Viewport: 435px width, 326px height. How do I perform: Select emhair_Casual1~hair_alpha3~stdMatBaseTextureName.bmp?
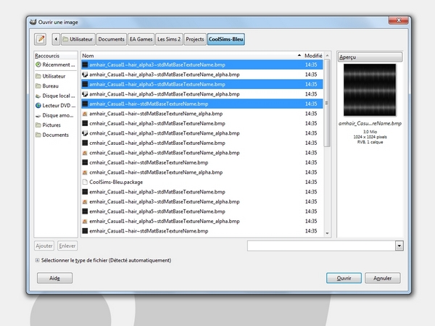pyautogui.click(x=202, y=192)
